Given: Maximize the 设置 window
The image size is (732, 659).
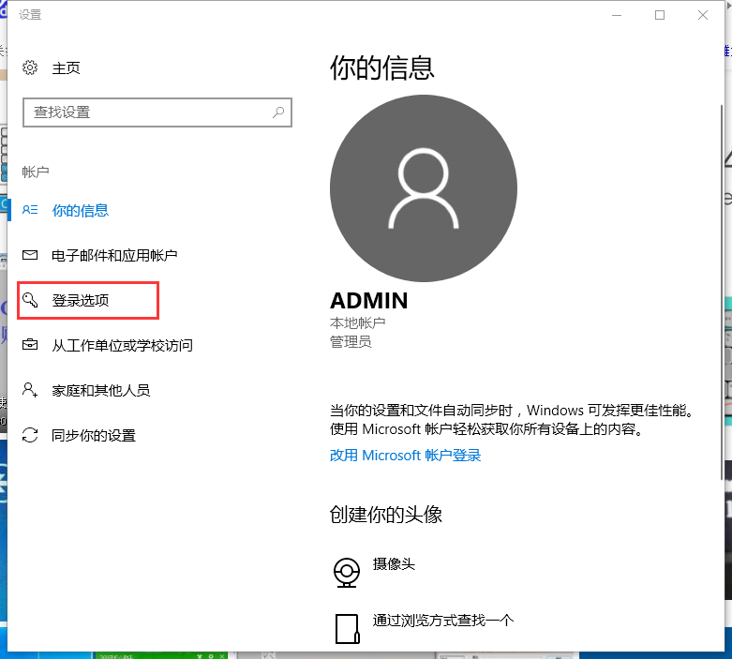Looking at the screenshot, I should coord(660,15).
